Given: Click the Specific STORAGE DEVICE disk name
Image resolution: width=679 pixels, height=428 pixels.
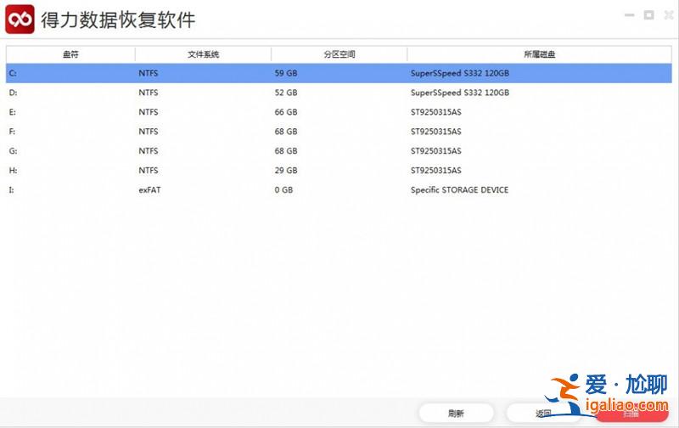Looking at the screenshot, I should coord(459,190).
